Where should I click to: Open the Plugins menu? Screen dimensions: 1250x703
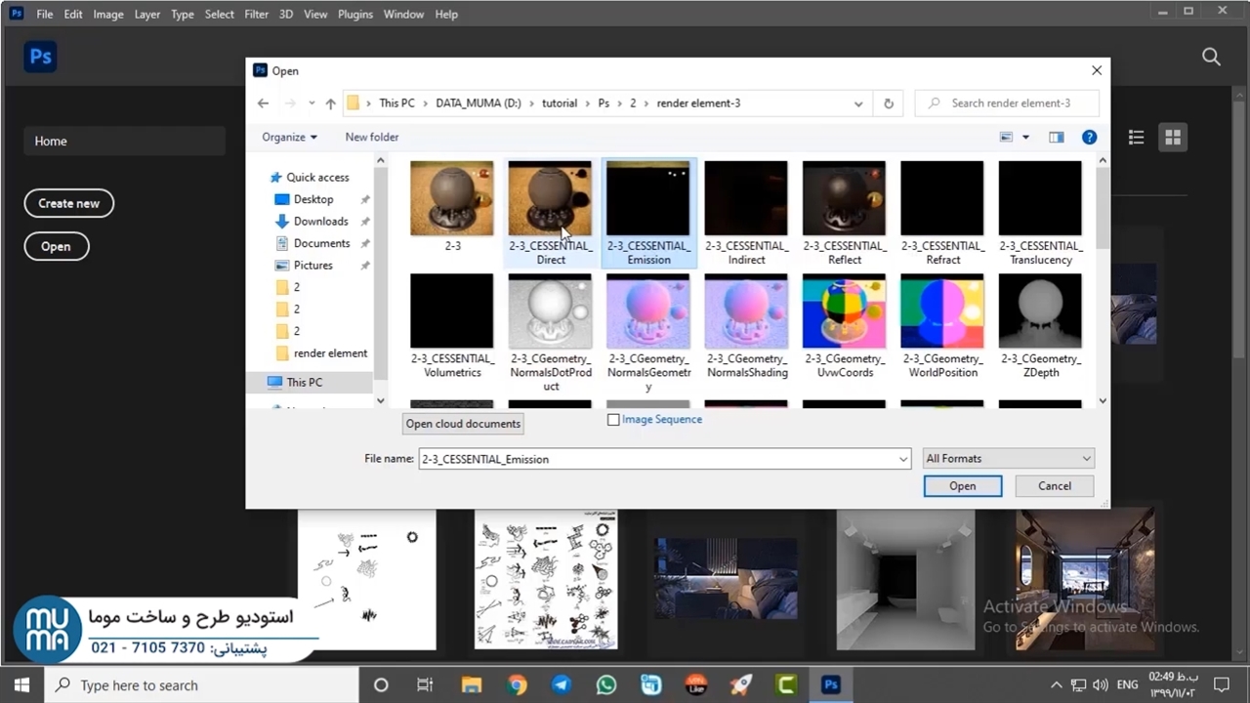[x=355, y=15]
